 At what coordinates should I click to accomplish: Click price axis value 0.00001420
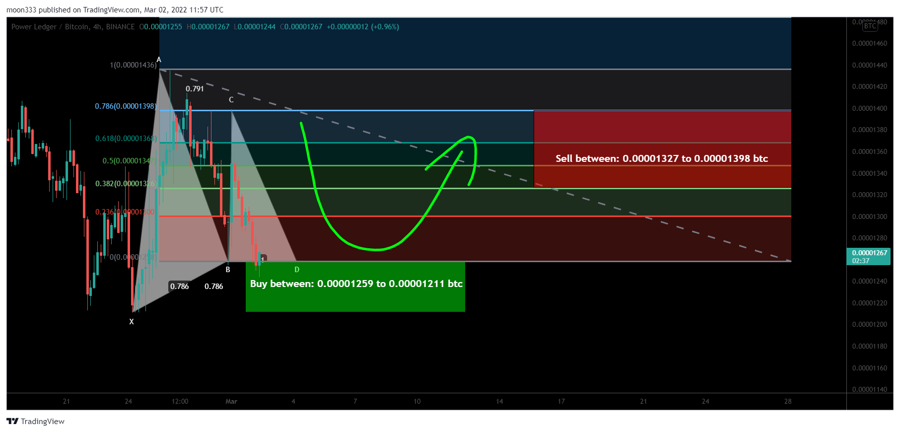(x=870, y=87)
